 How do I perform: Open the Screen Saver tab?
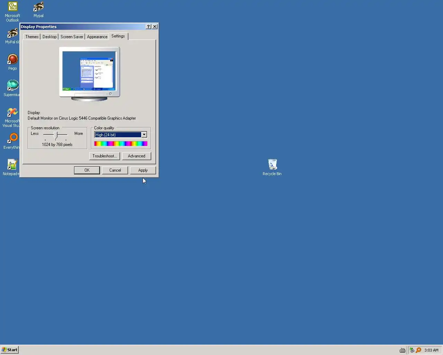point(72,37)
